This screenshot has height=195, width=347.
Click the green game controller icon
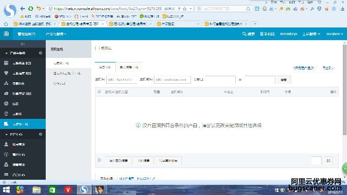(288, 9)
